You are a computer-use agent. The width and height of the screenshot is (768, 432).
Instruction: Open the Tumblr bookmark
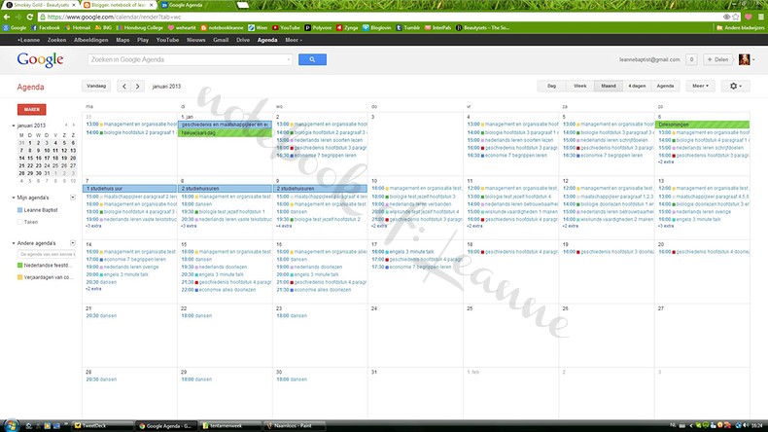[408, 28]
